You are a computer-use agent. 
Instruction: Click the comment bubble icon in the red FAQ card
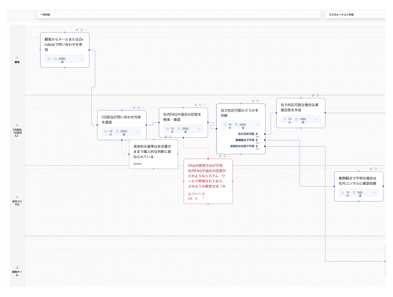[x=190, y=194]
